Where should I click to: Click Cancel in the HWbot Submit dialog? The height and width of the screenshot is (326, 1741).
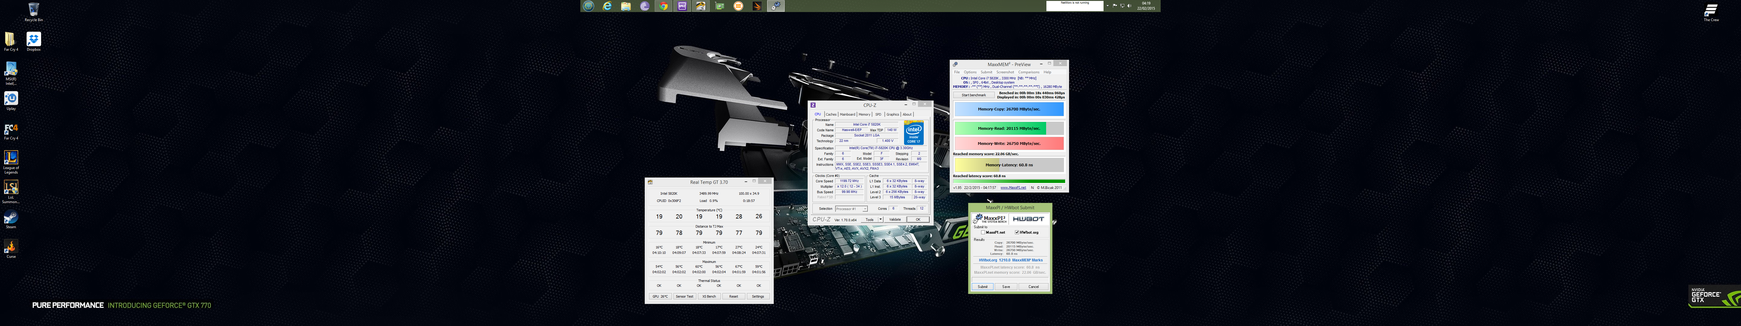1033,286
